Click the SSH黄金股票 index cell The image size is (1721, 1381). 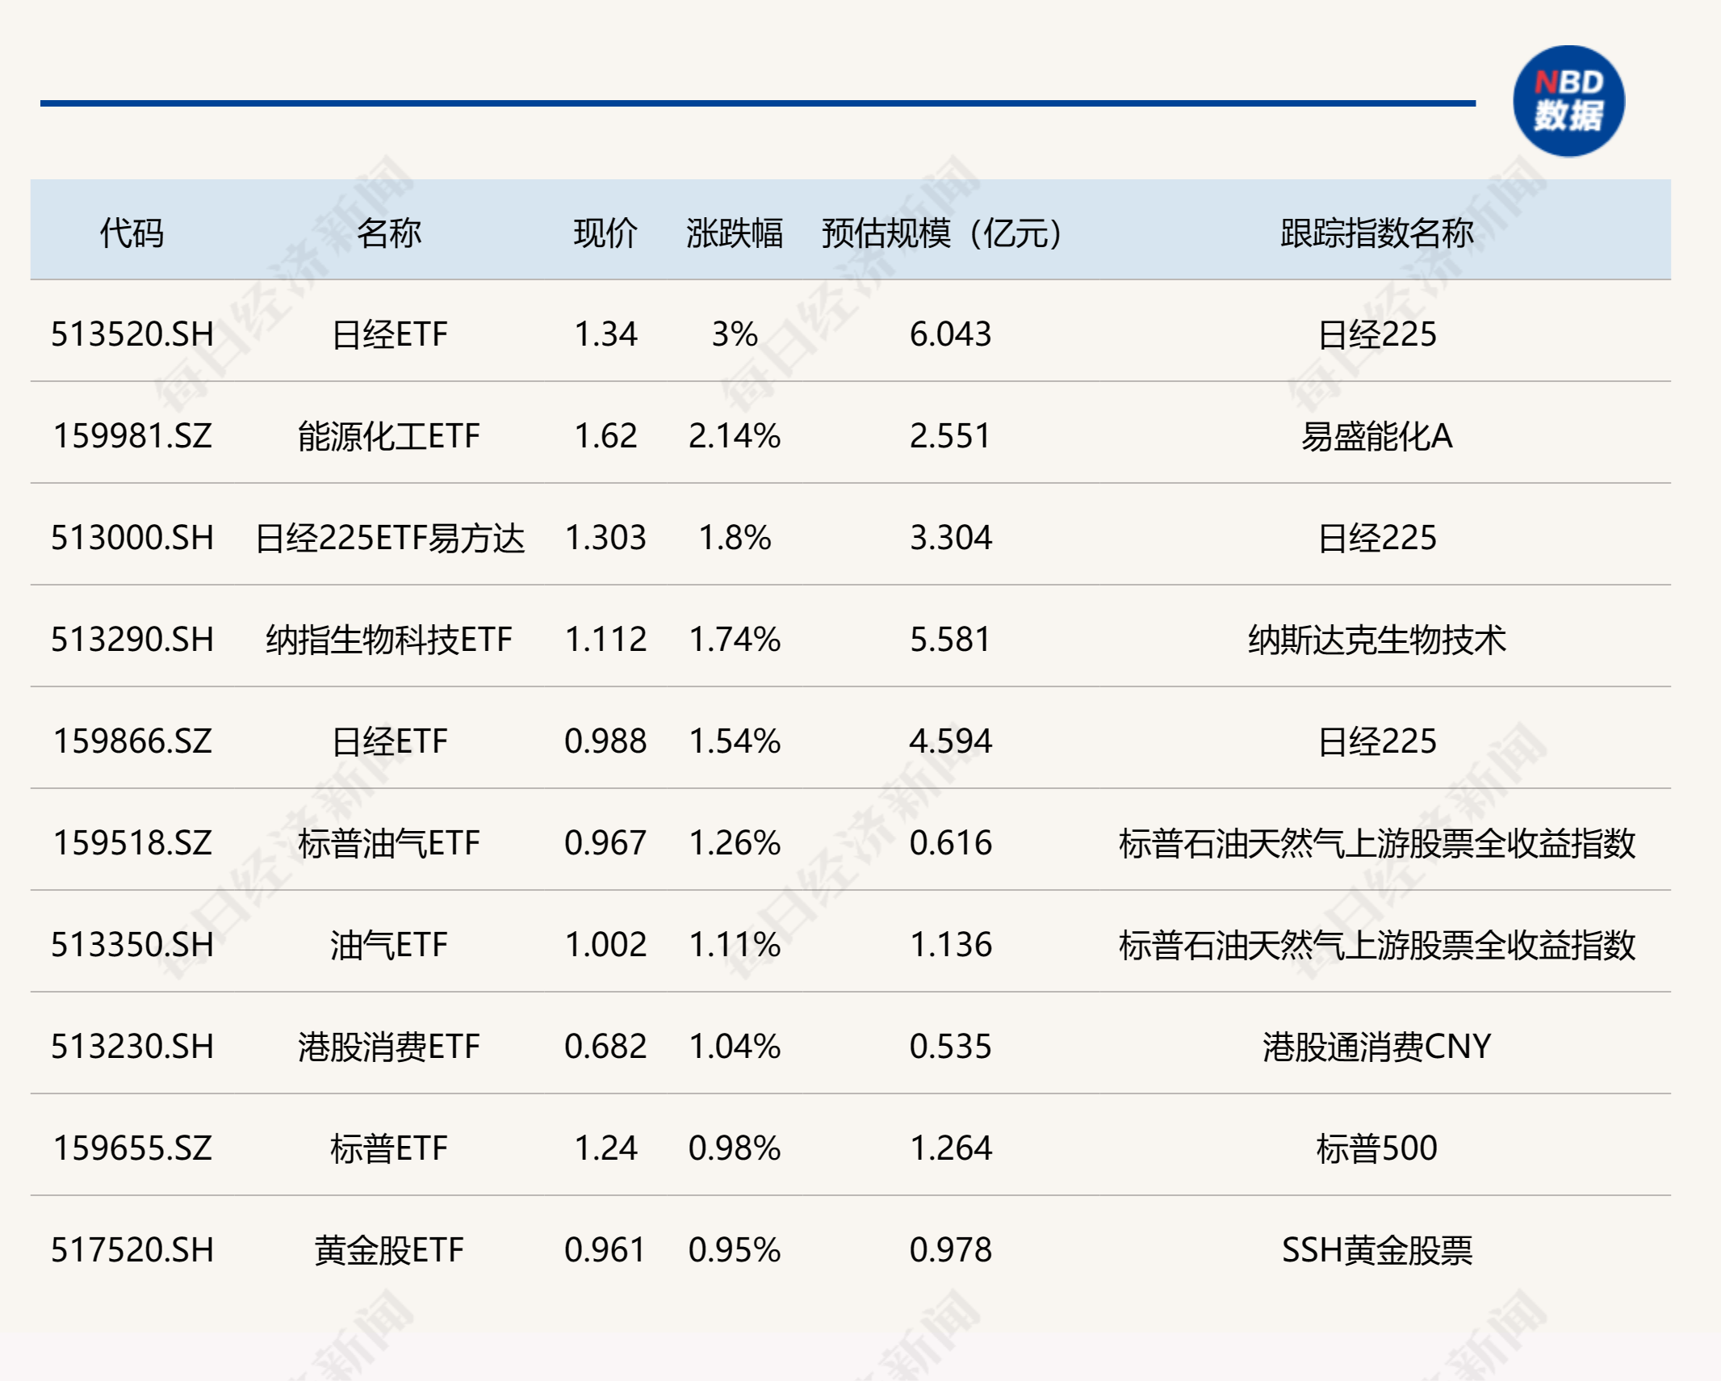(x=1376, y=1250)
